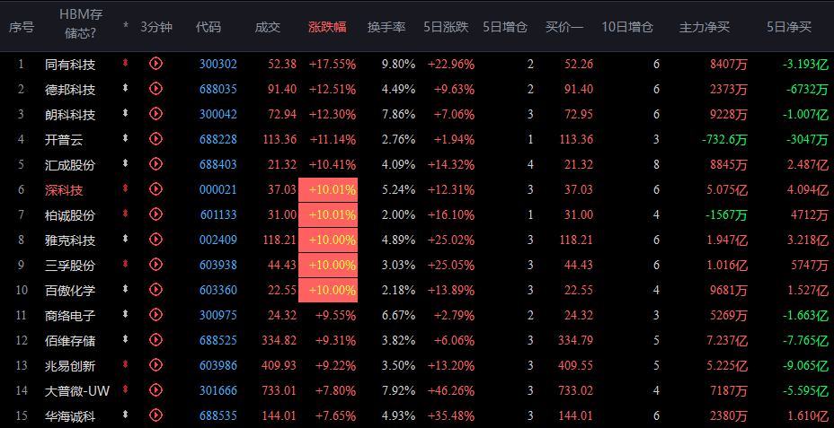The height and width of the screenshot is (428, 834).
Task: Click stock code 301666
Action: pos(218,391)
